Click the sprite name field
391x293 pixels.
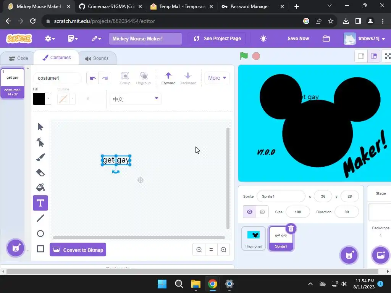pyautogui.click(x=281, y=196)
